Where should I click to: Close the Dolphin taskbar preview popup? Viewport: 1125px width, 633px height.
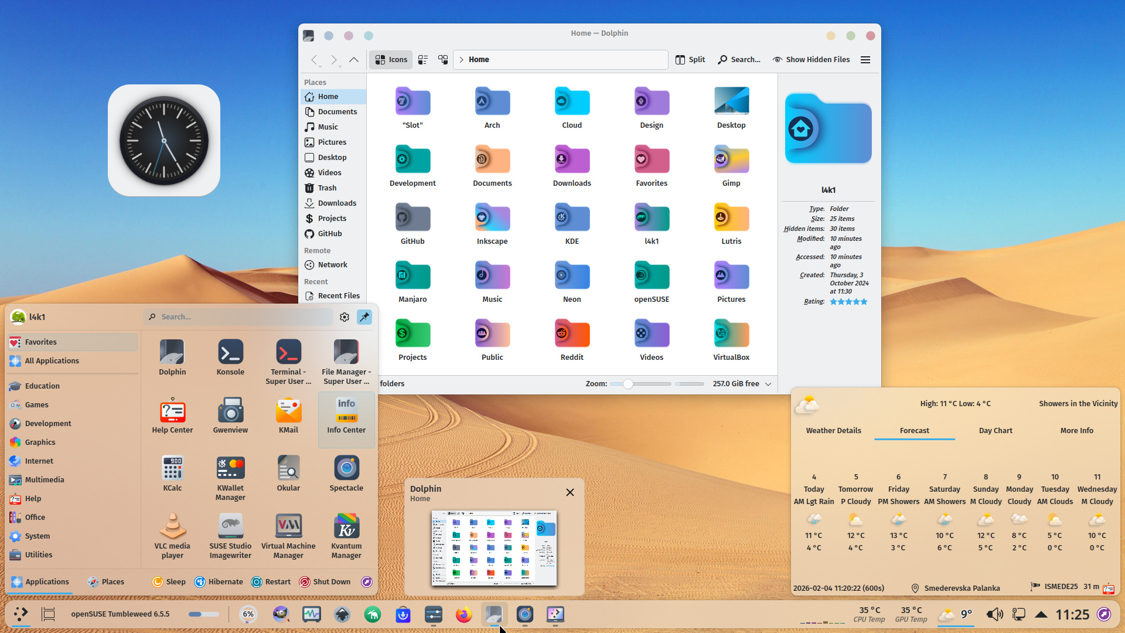(570, 493)
